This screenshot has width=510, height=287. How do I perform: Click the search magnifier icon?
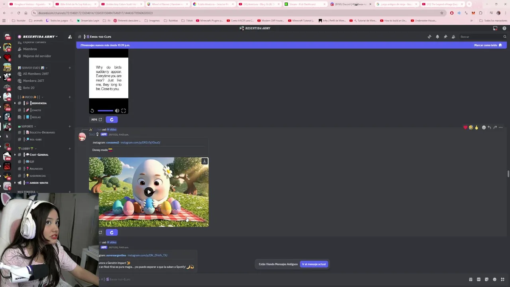[x=504, y=37]
